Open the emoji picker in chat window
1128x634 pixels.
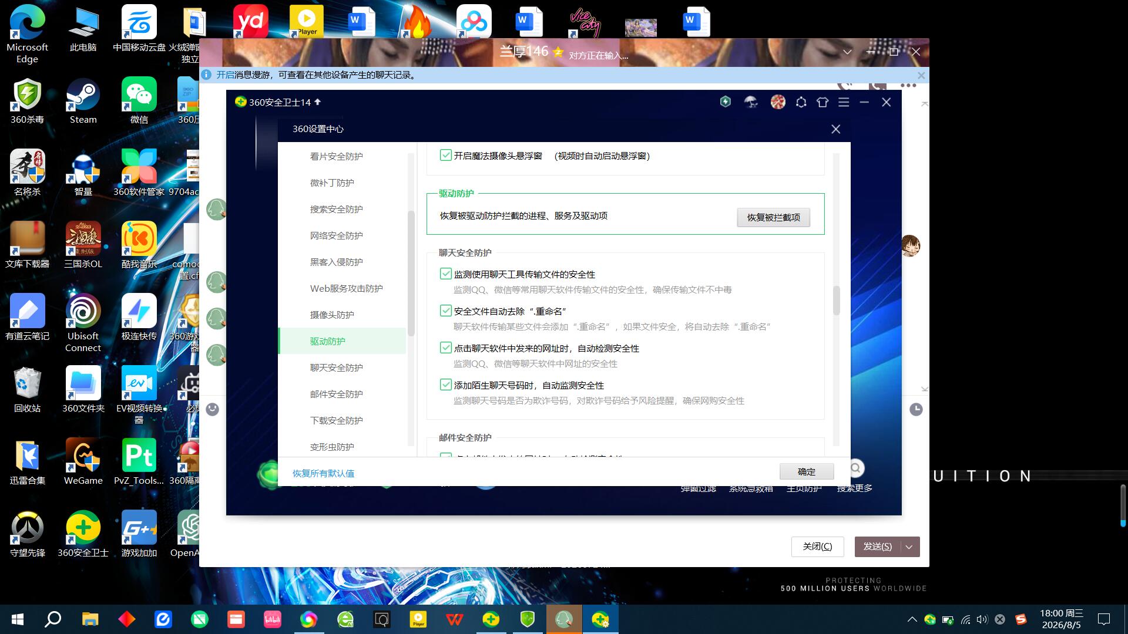point(213,409)
